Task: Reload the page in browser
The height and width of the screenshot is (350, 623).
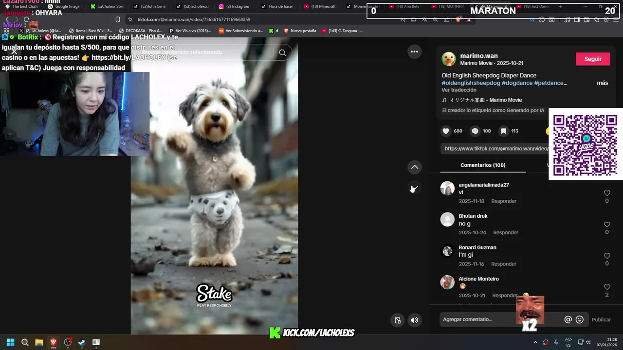Action: click(x=26, y=19)
